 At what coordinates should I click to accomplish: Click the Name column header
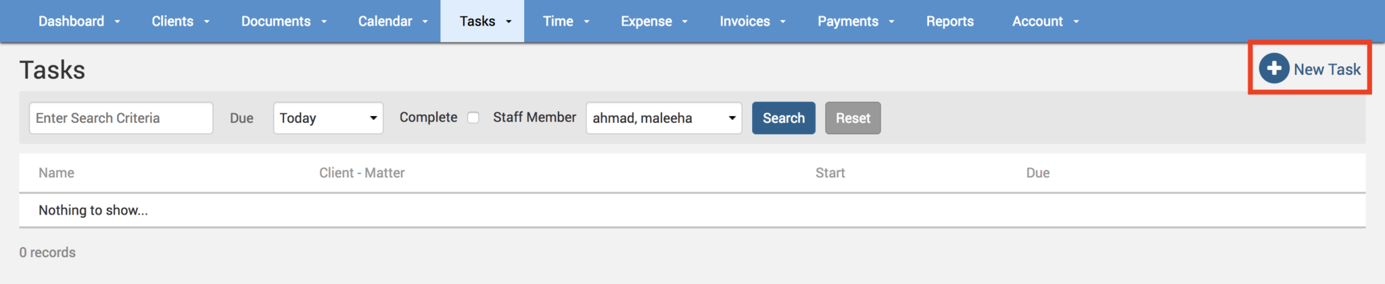(56, 173)
